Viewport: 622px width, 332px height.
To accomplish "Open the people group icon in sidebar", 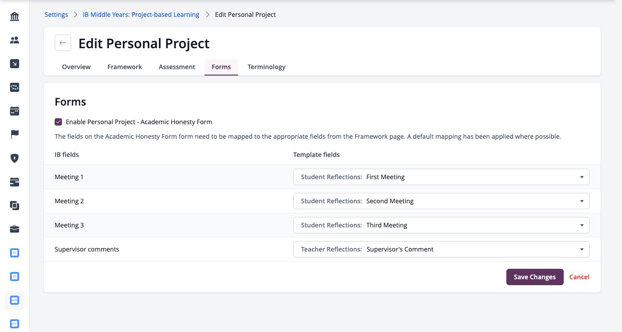I will pyautogui.click(x=15, y=40).
